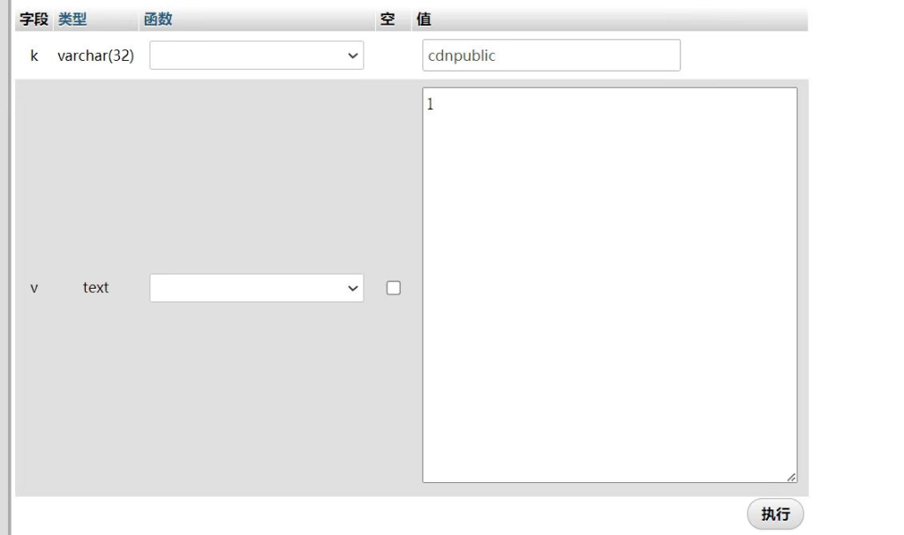Open the function dropdown for field v
The width and height of the screenshot is (904, 535).
(256, 288)
